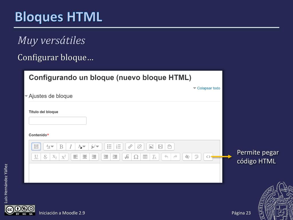Run the accessibility checker icon
293x220 pixels.
coord(187,157)
